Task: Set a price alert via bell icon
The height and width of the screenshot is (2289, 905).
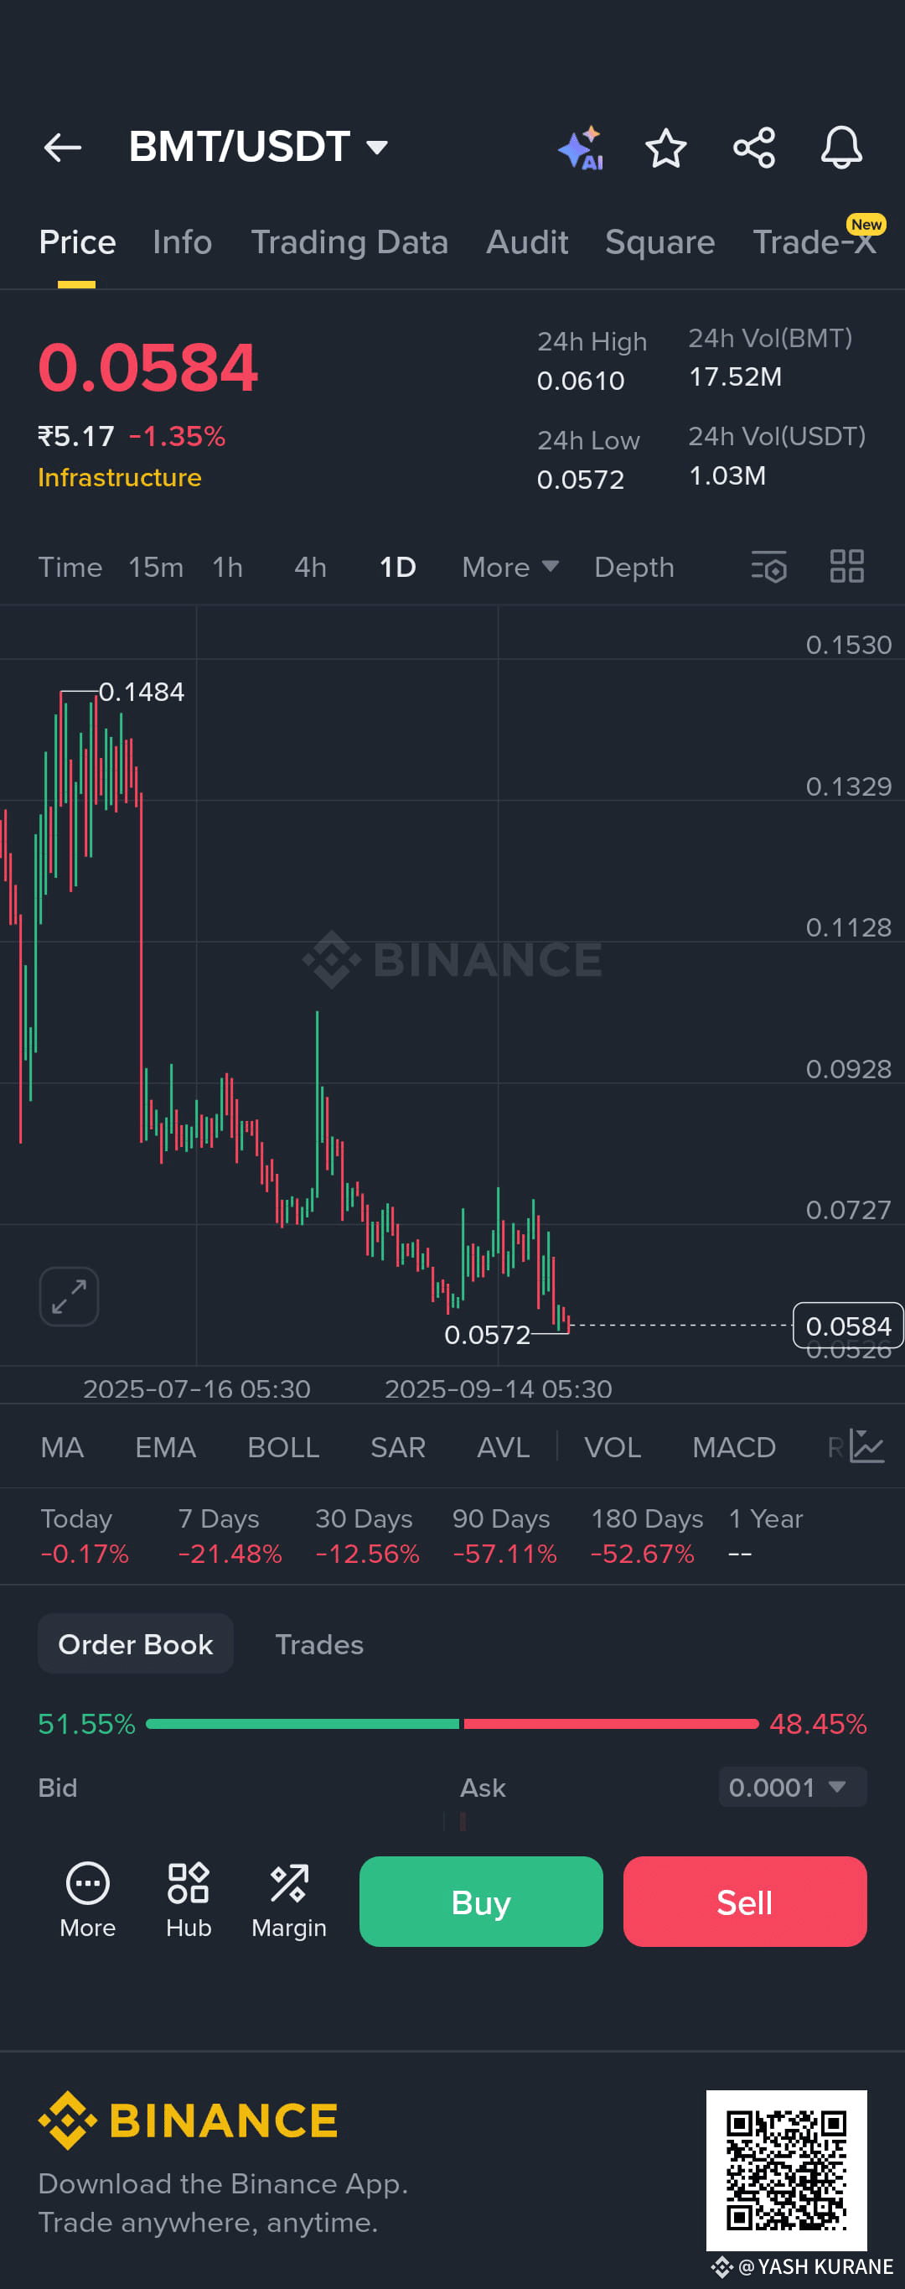Action: pos(841,148)
